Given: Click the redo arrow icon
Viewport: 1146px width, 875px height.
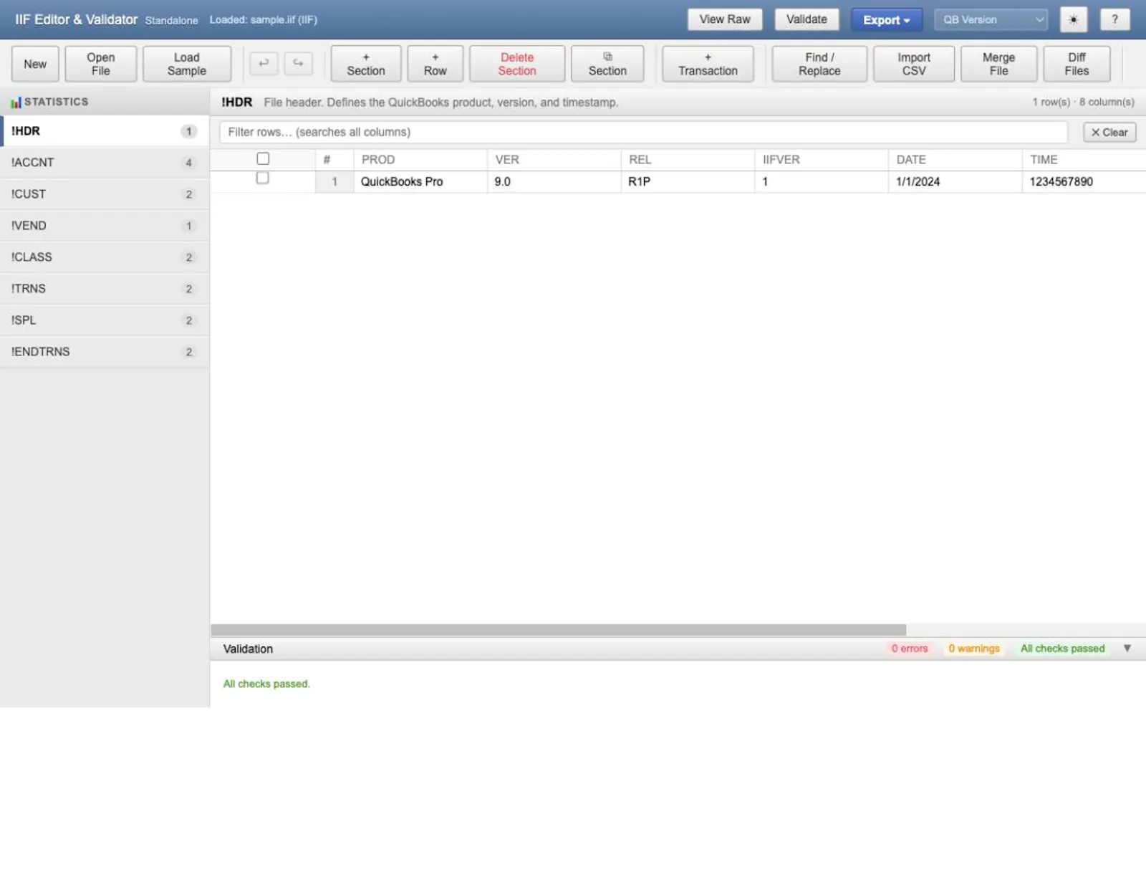Looking at the screenshot, I should tap(298, 63).
